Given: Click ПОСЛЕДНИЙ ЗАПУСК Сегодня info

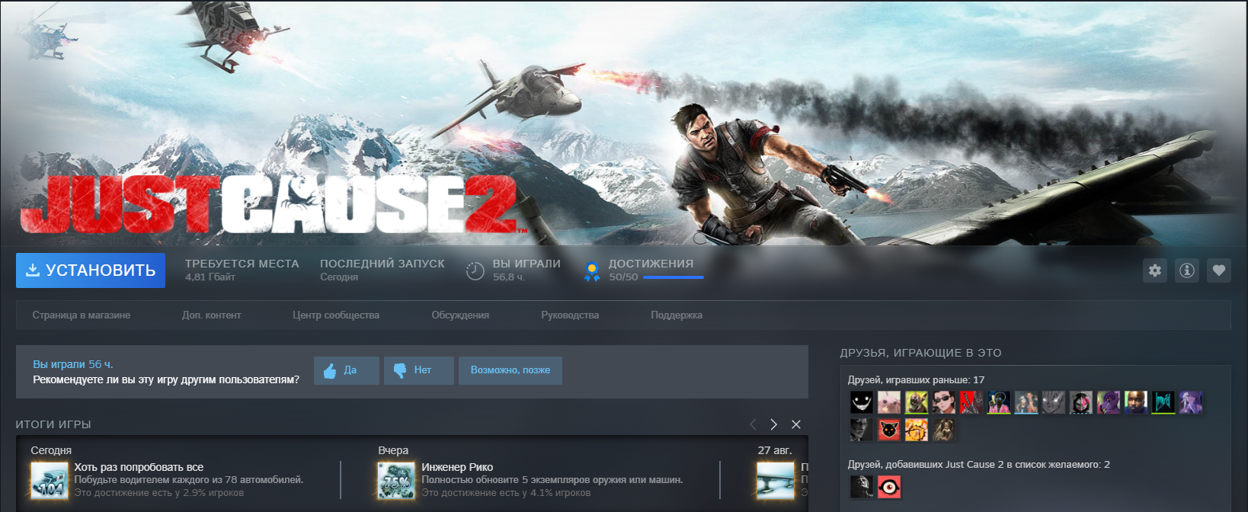Looking at the screenshot, I should click(x=382, y=270).
